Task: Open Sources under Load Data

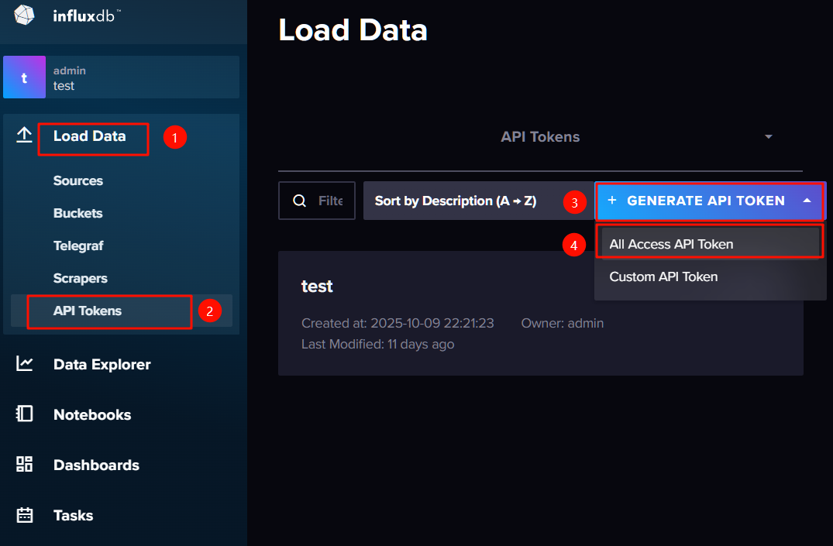Action: [77, 180]
